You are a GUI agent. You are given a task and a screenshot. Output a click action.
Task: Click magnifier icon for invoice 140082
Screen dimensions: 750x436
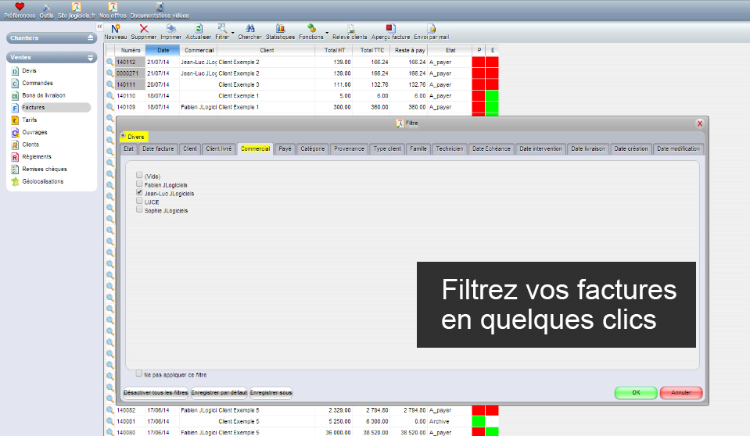pyautogui.click(x=110, y=410)
